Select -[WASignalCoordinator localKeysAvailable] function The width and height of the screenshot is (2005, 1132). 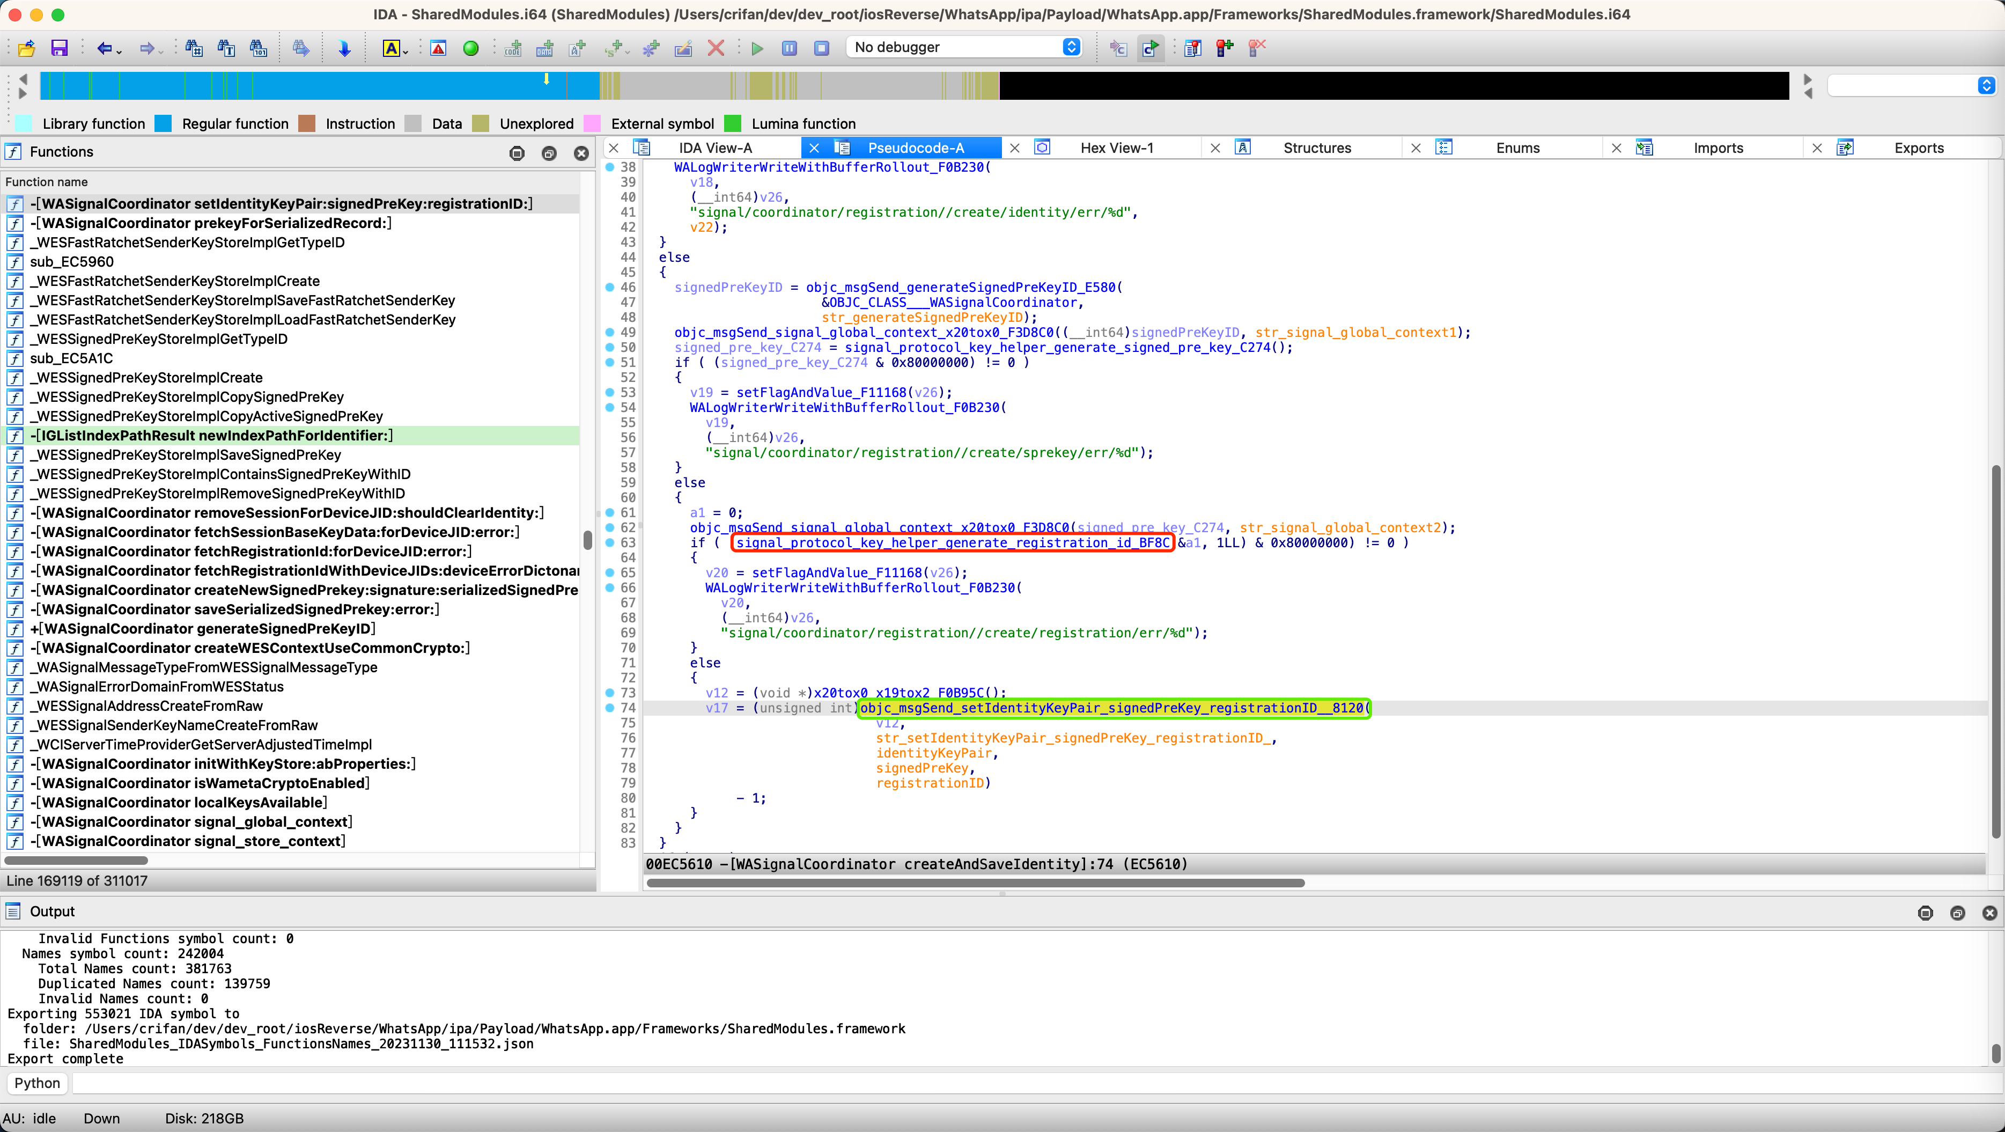pos(290,803)
